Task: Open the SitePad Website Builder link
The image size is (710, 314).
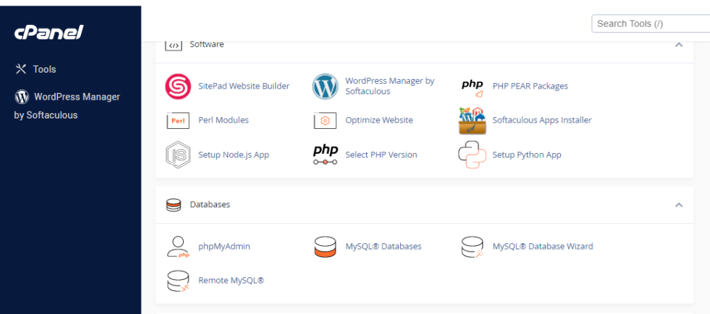Action: [x=244, y=86]
